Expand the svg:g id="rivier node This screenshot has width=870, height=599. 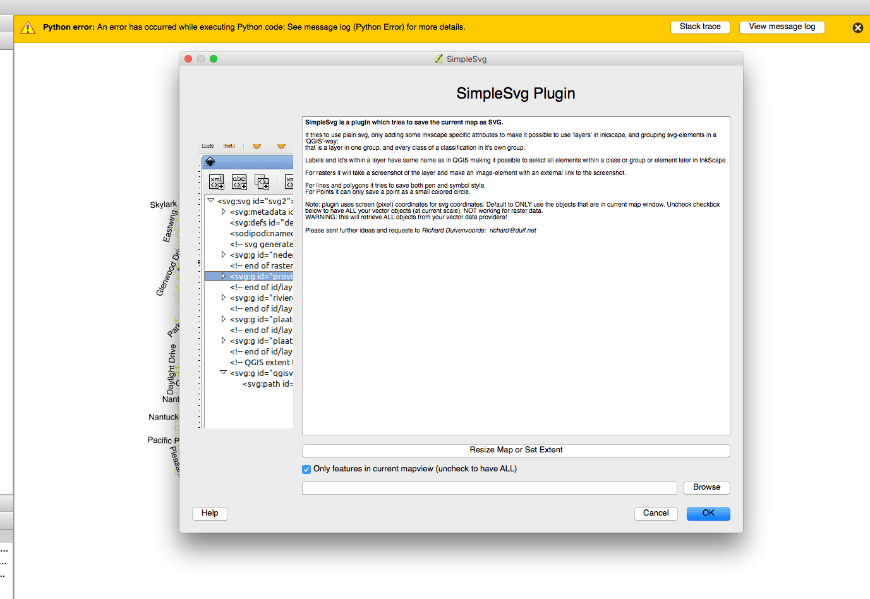(x=223, y=298)
